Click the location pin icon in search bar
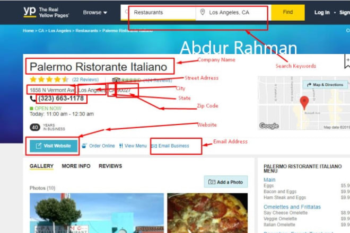Screen dimensions: 350x233 [202, 12]
